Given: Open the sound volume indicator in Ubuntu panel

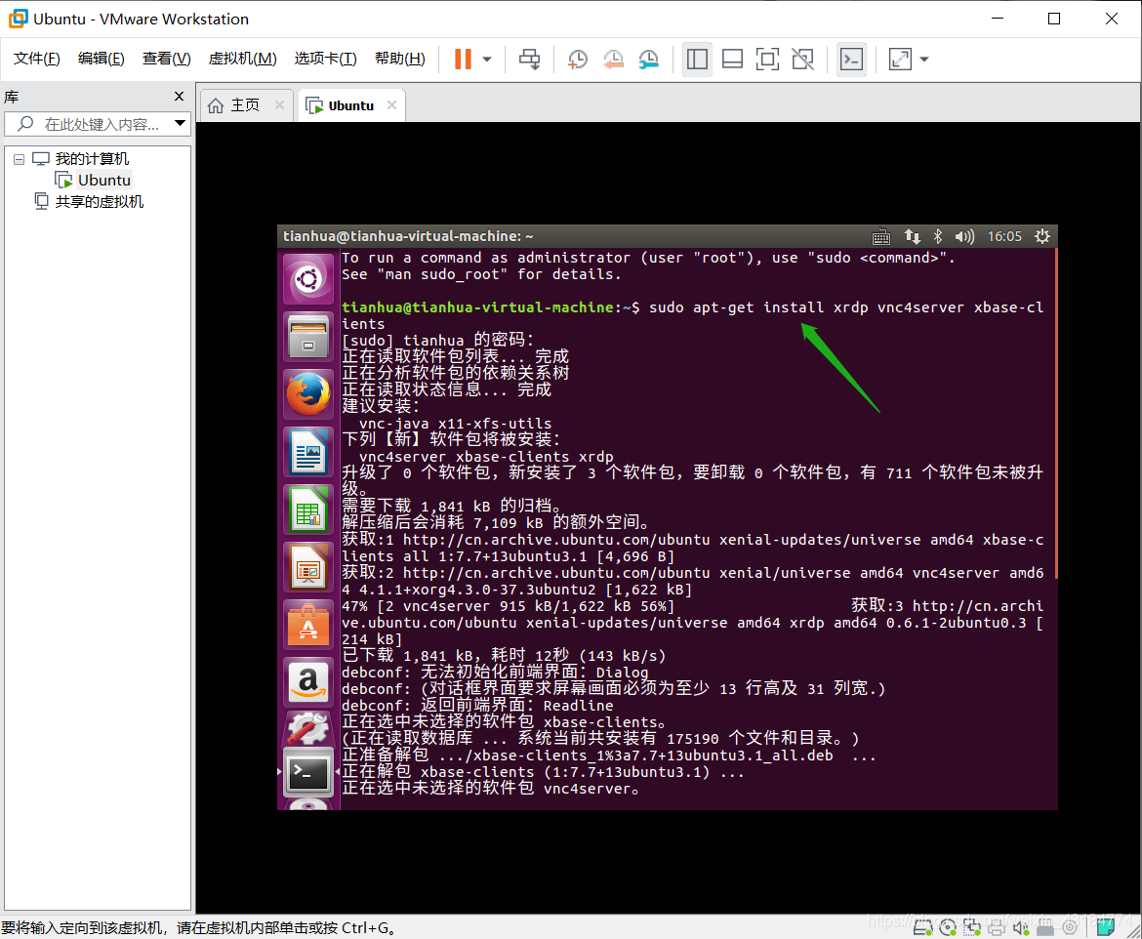Looking at the screenshot, I should [964, 236].
